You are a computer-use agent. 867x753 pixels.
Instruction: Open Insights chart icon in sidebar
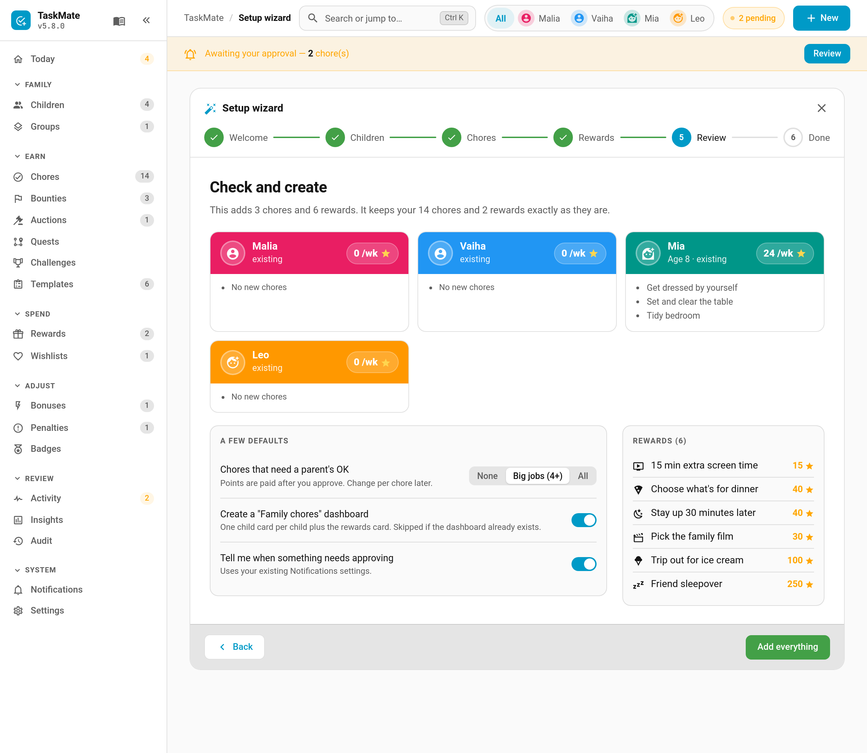pyautogui.click(x=18, y=520)
